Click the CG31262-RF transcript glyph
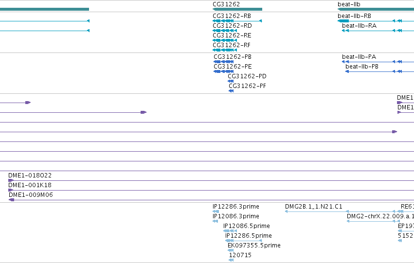The width and height of the screenshot is (414, 263). click(x=225, y=50)
